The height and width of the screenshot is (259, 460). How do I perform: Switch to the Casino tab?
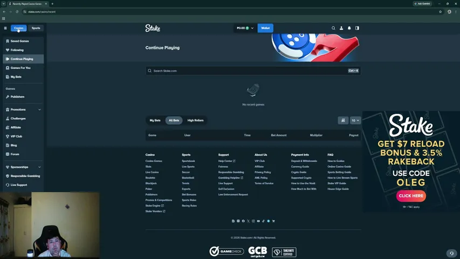click(18, 28)
